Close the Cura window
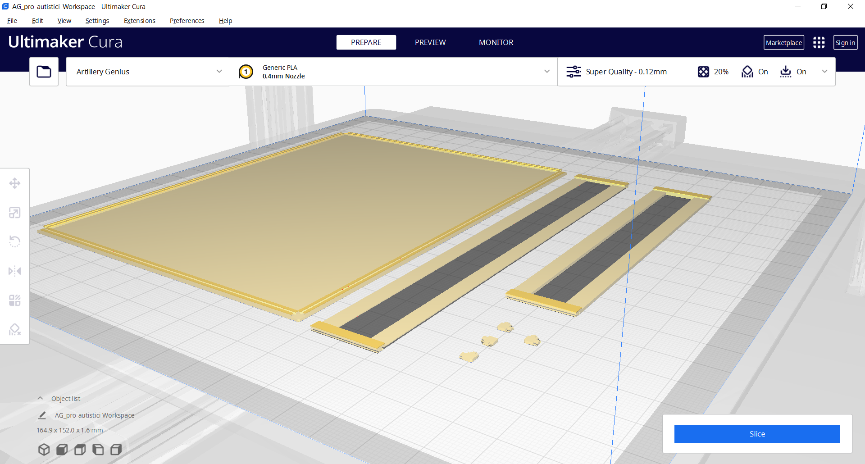This screenshot has height=464, width=865. (851, 6)
